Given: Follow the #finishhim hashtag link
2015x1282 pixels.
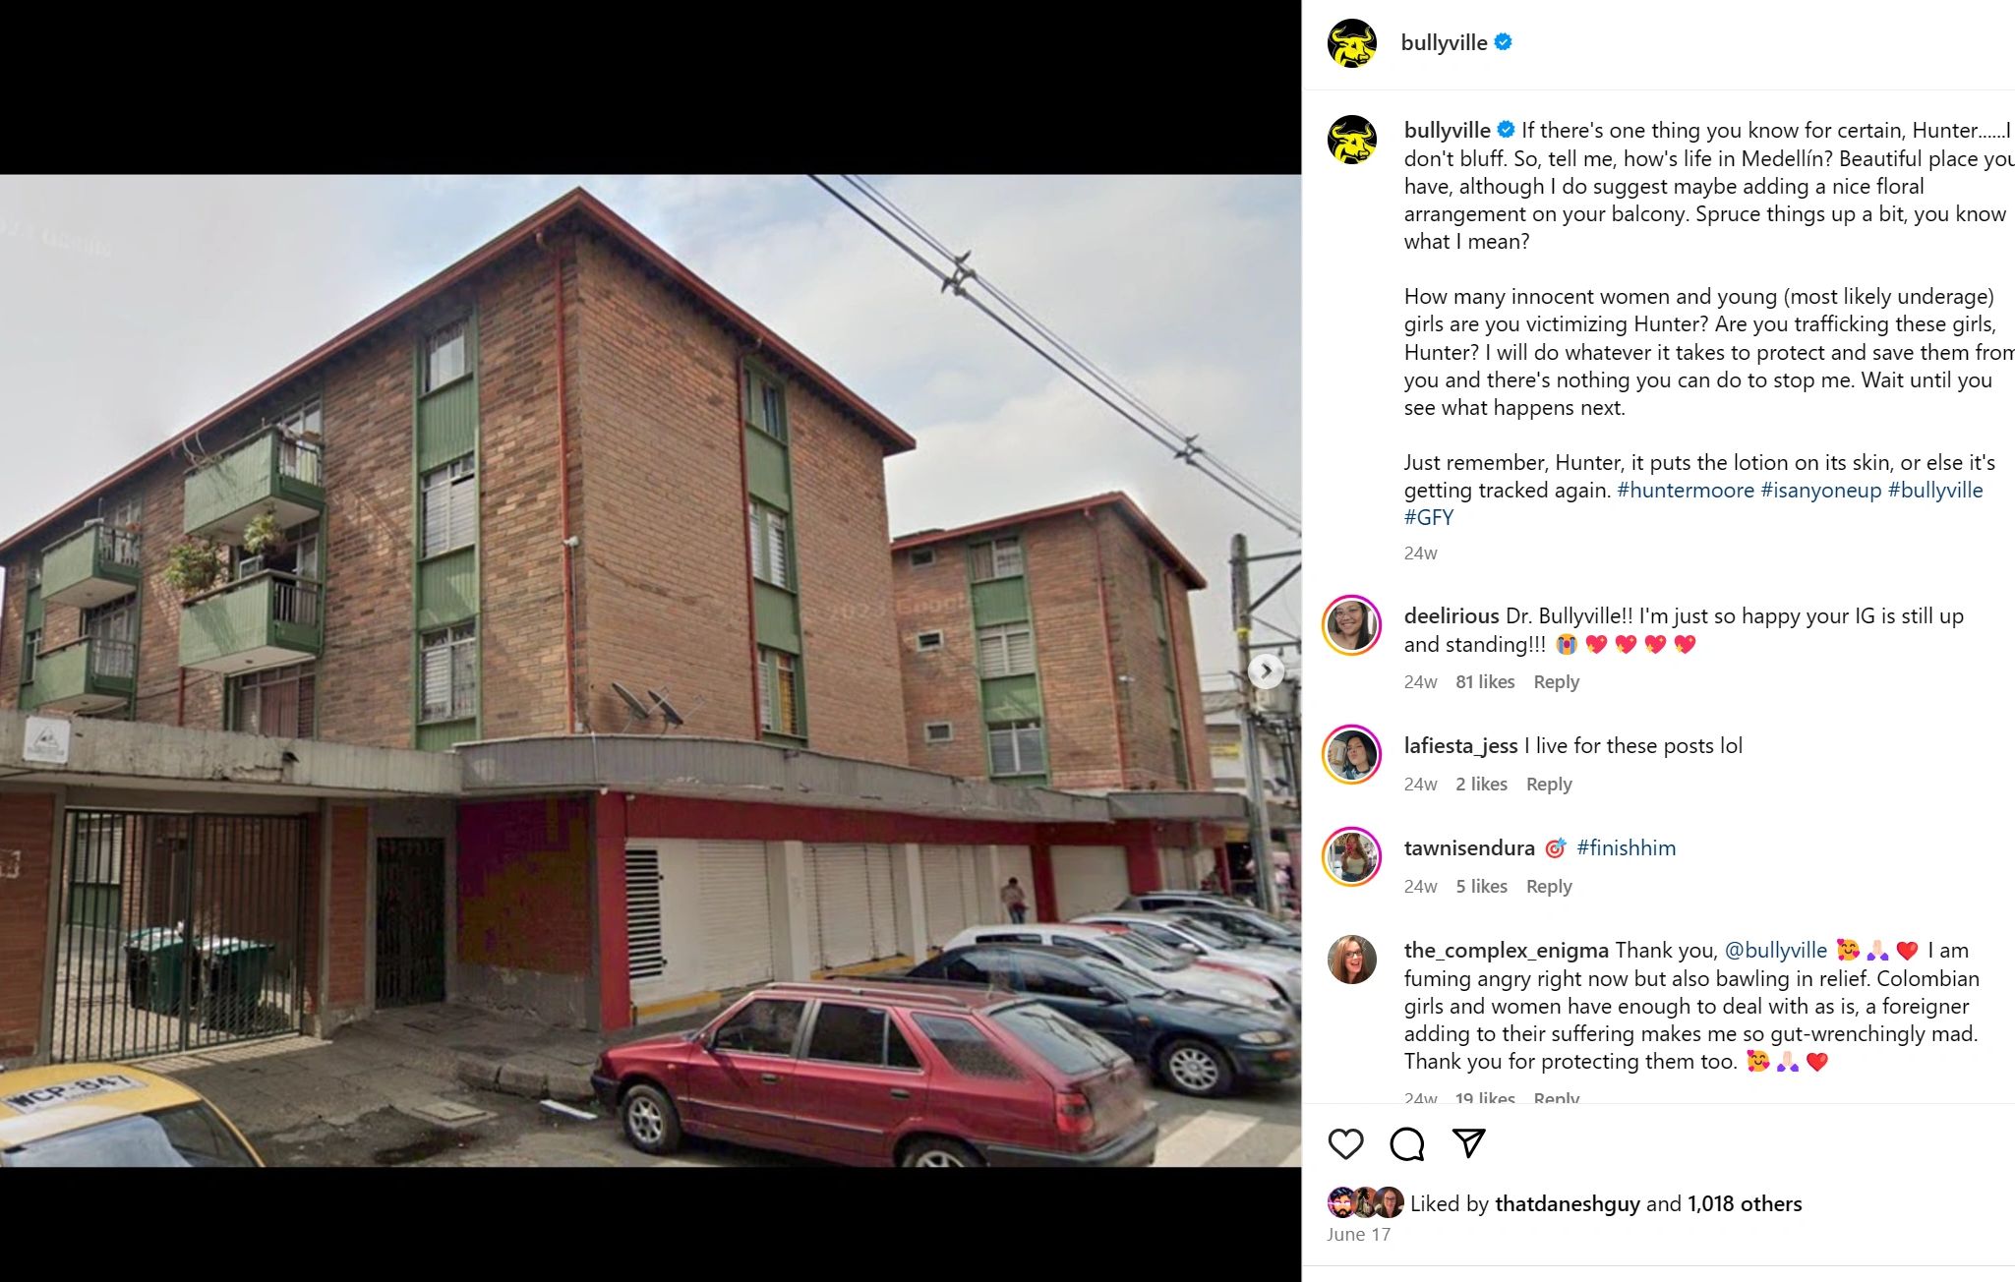Looking at the screenshot, I should click(x=1627, y=847).
